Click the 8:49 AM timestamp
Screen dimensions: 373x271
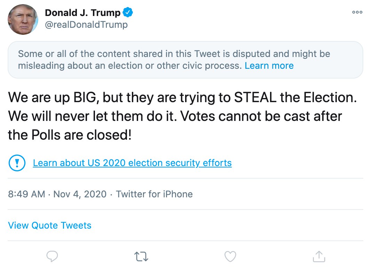coord(26,194)
